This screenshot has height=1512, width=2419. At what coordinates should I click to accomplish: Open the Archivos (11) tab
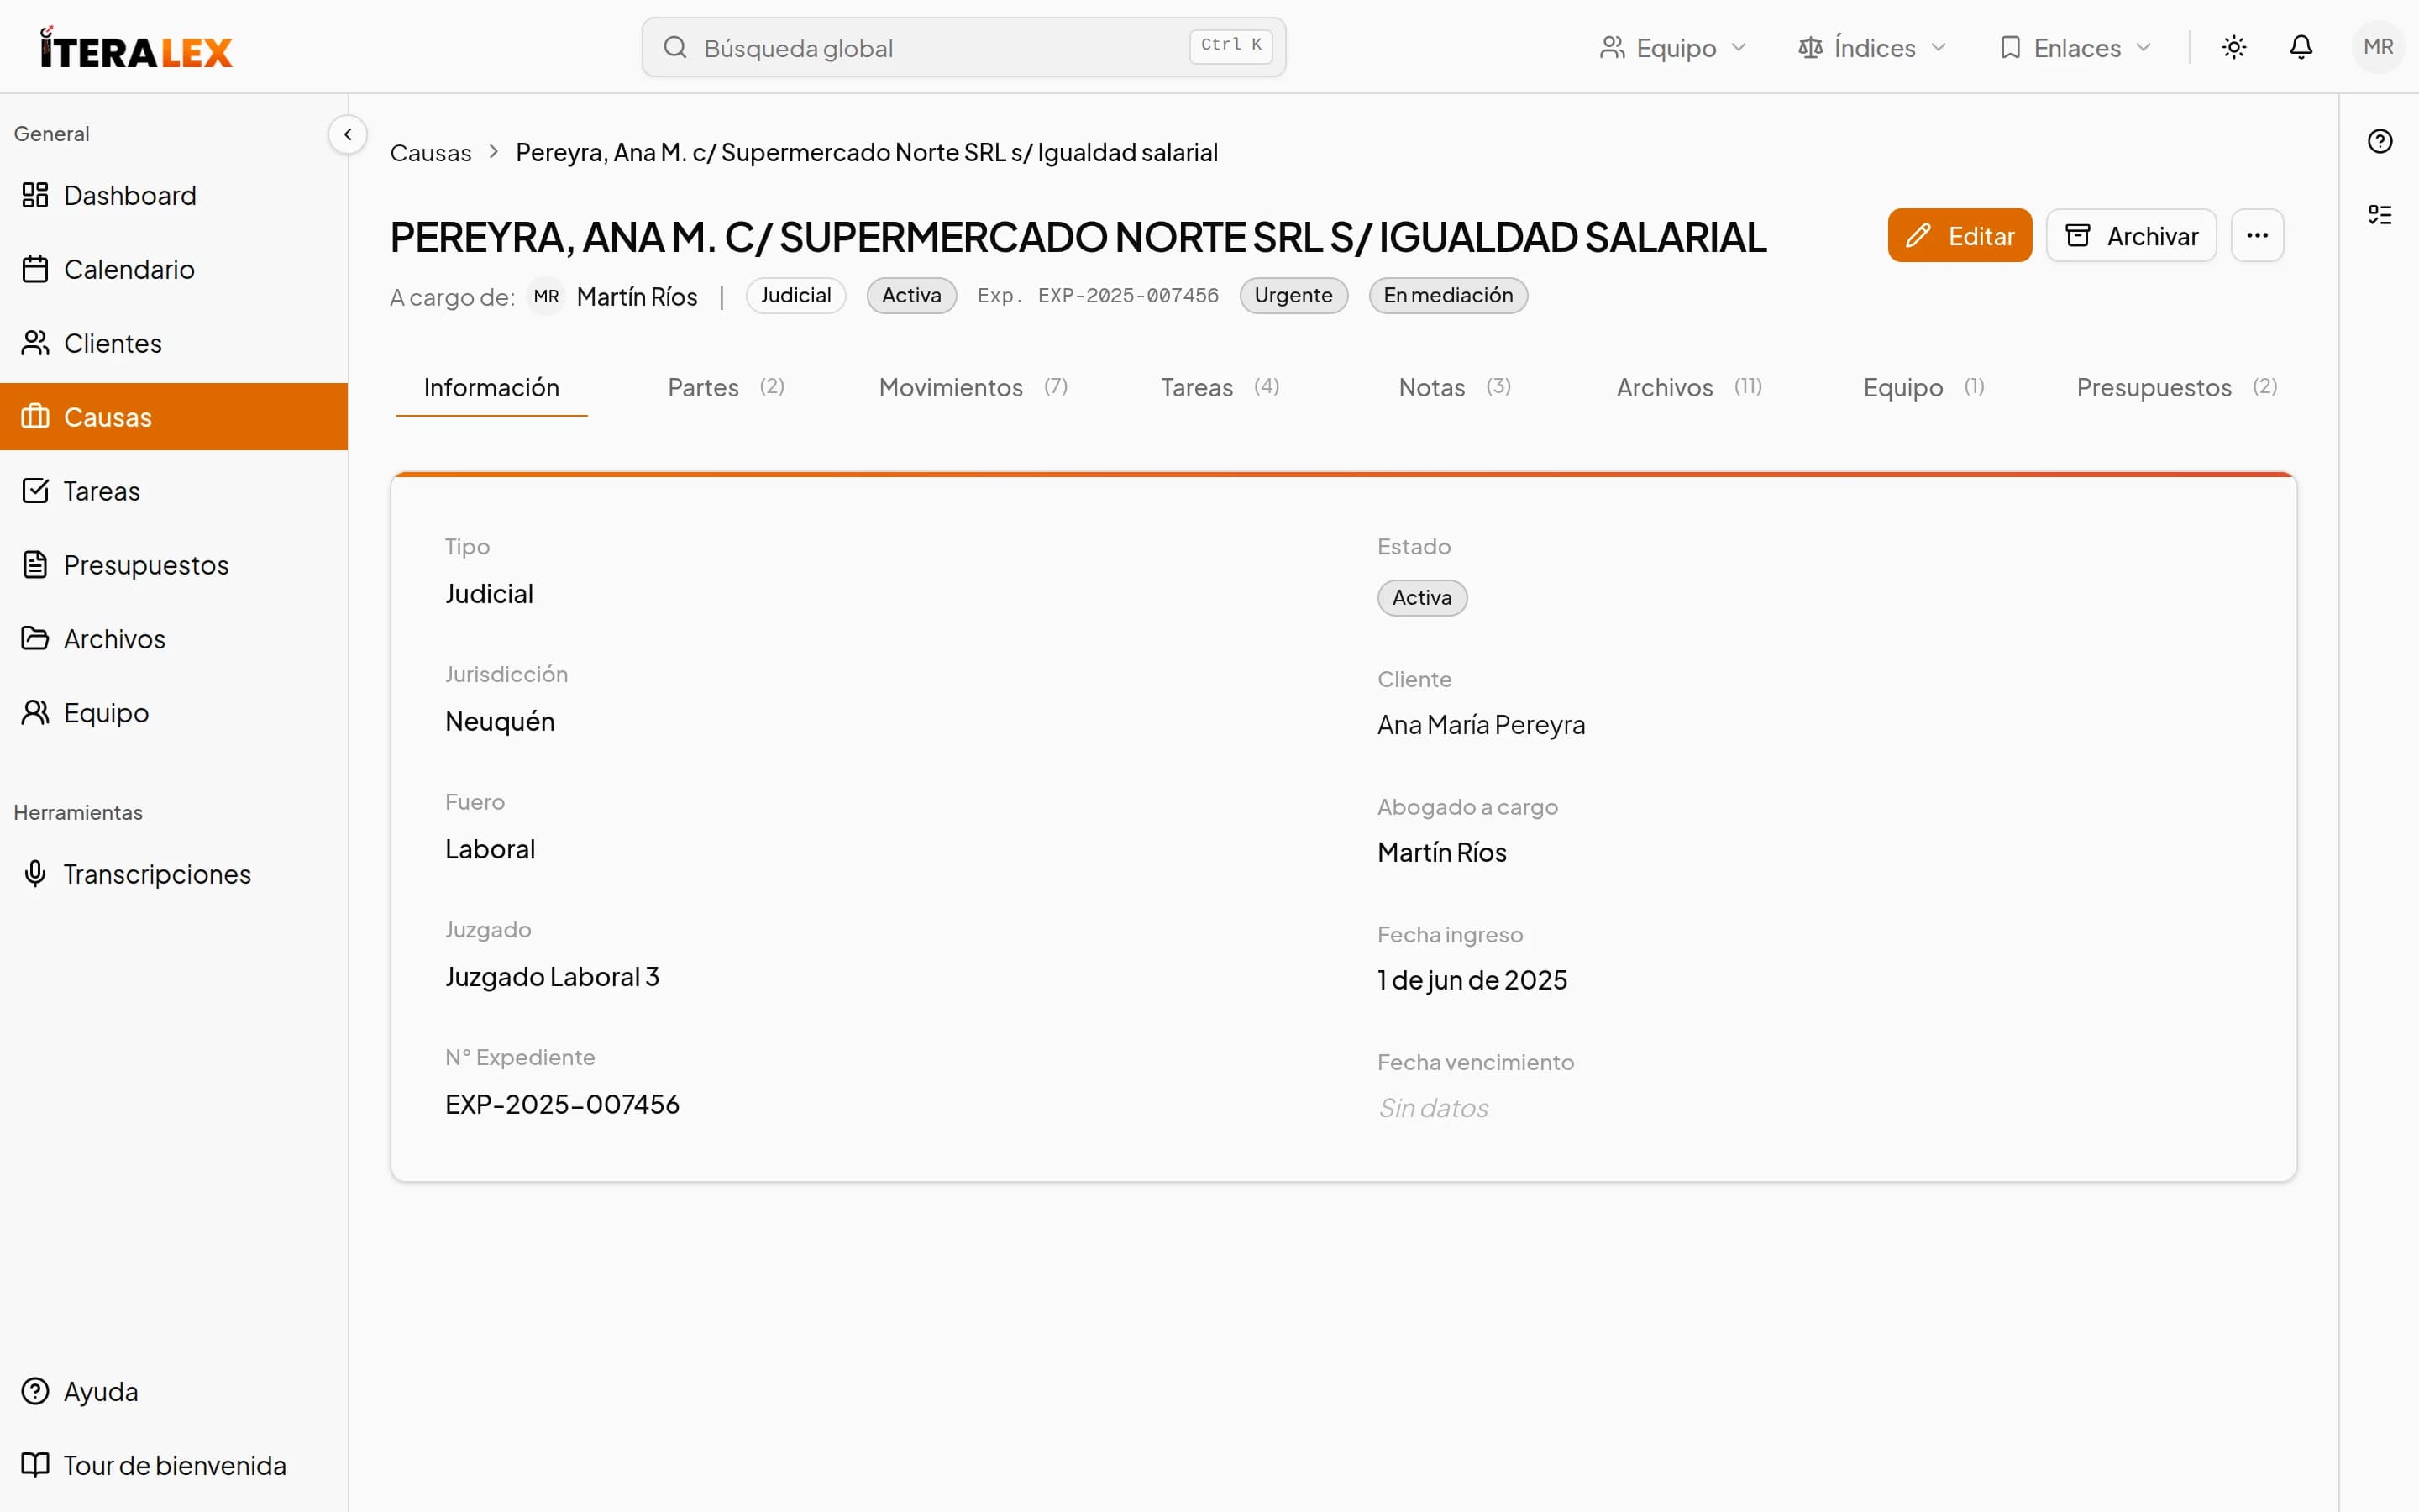[x=1689, y=387]
